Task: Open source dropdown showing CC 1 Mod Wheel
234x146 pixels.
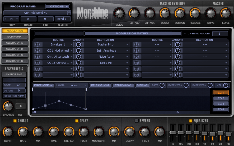Action: (x=58, y=51)
